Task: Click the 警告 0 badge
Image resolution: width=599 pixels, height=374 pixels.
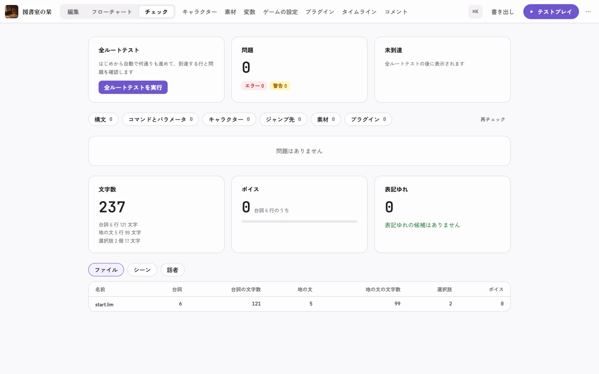Action: tap(280, 86)
